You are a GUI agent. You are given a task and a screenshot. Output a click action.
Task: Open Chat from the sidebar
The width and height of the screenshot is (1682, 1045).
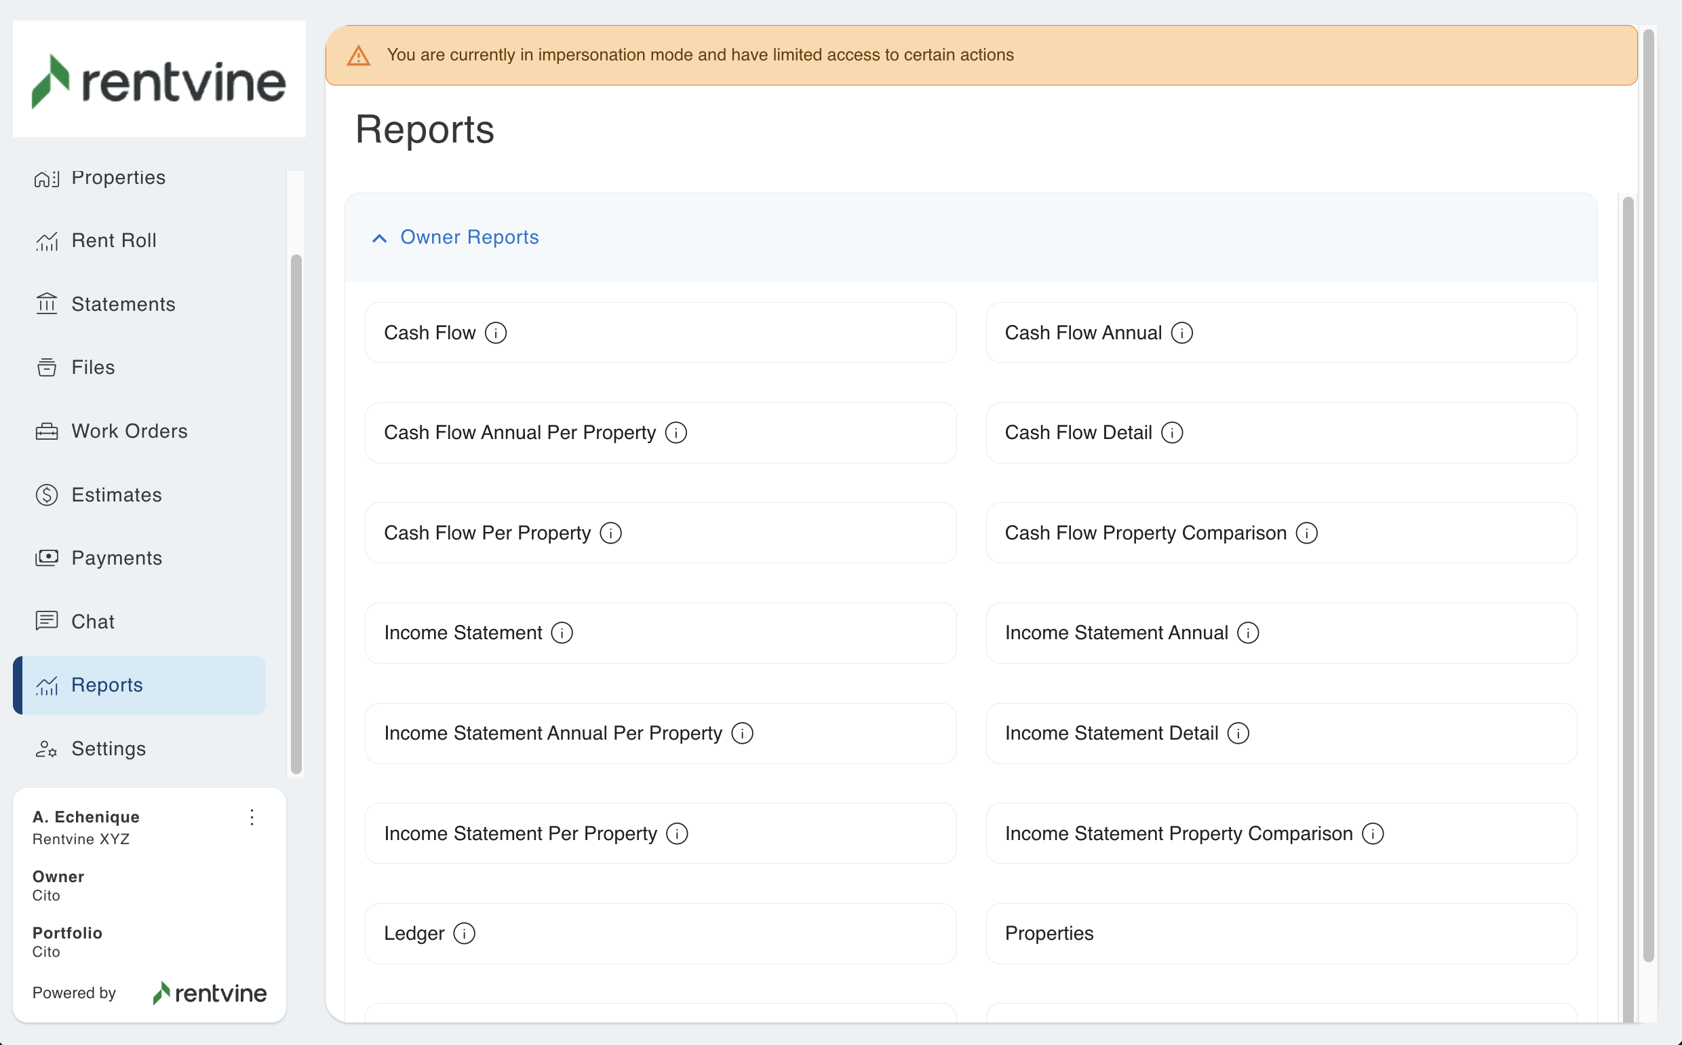[92, 622]
